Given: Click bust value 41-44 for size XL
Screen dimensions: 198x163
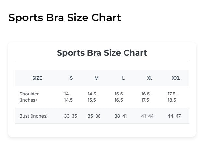Looking at the screenshot, I should click(147, 116).
